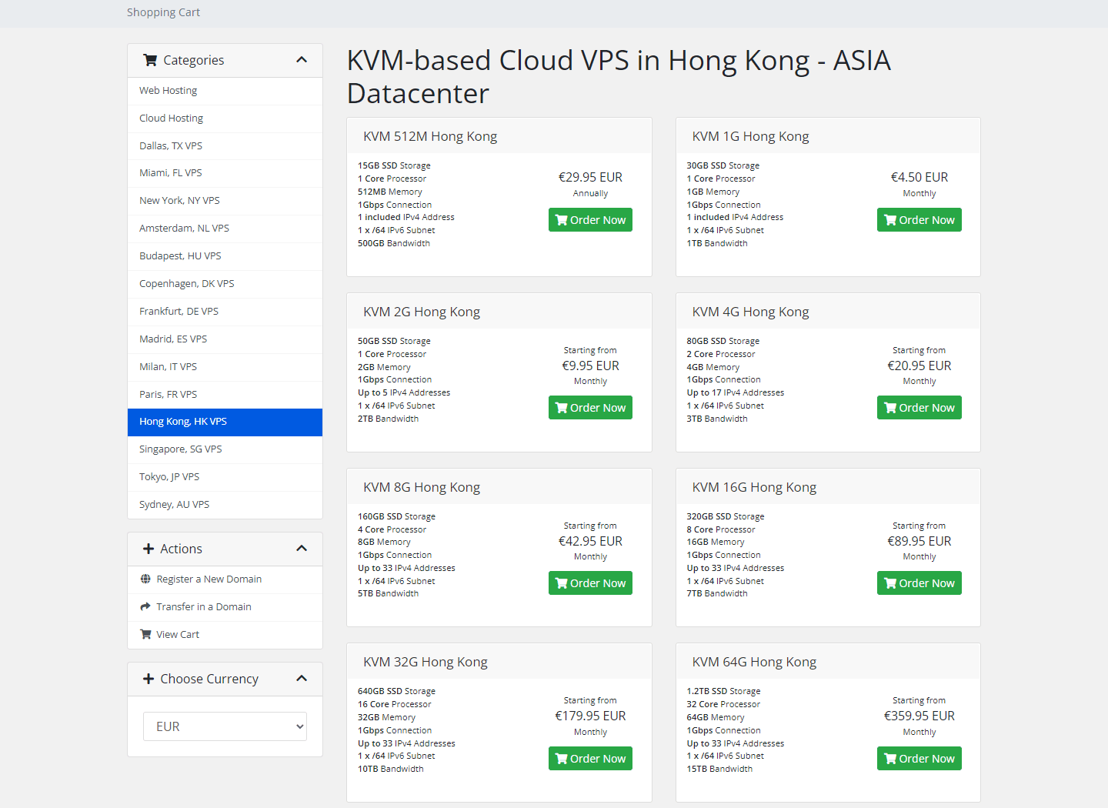Click the €20.95 EUR price
The height and width of the screenshot is (808, 1108).
click(919, 366)
